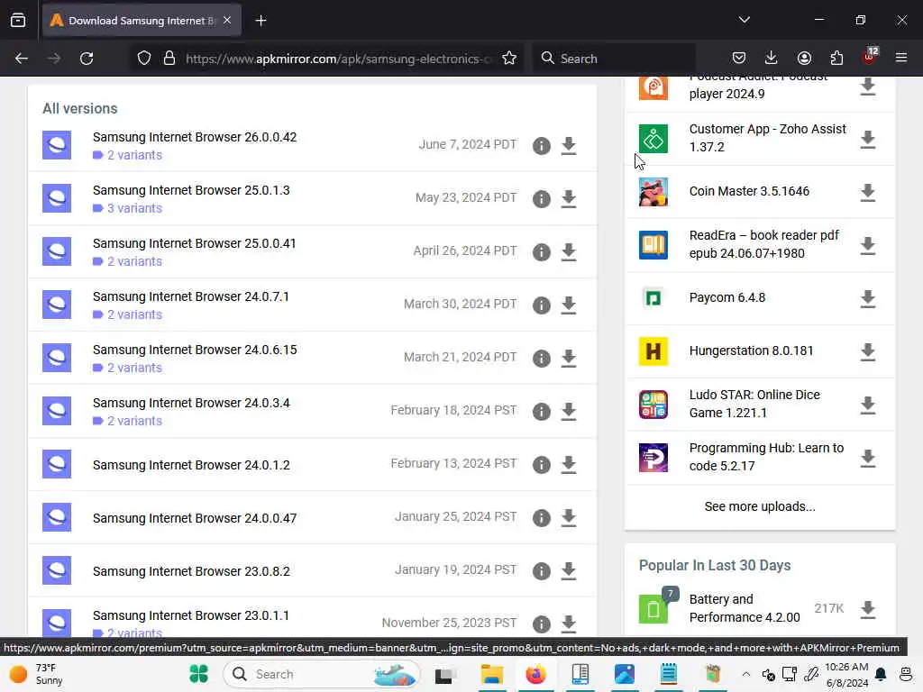Screen dimensions: 923x692
Task: Open Hungerstation 8.0.181 app page
Action: pos(751,351)
